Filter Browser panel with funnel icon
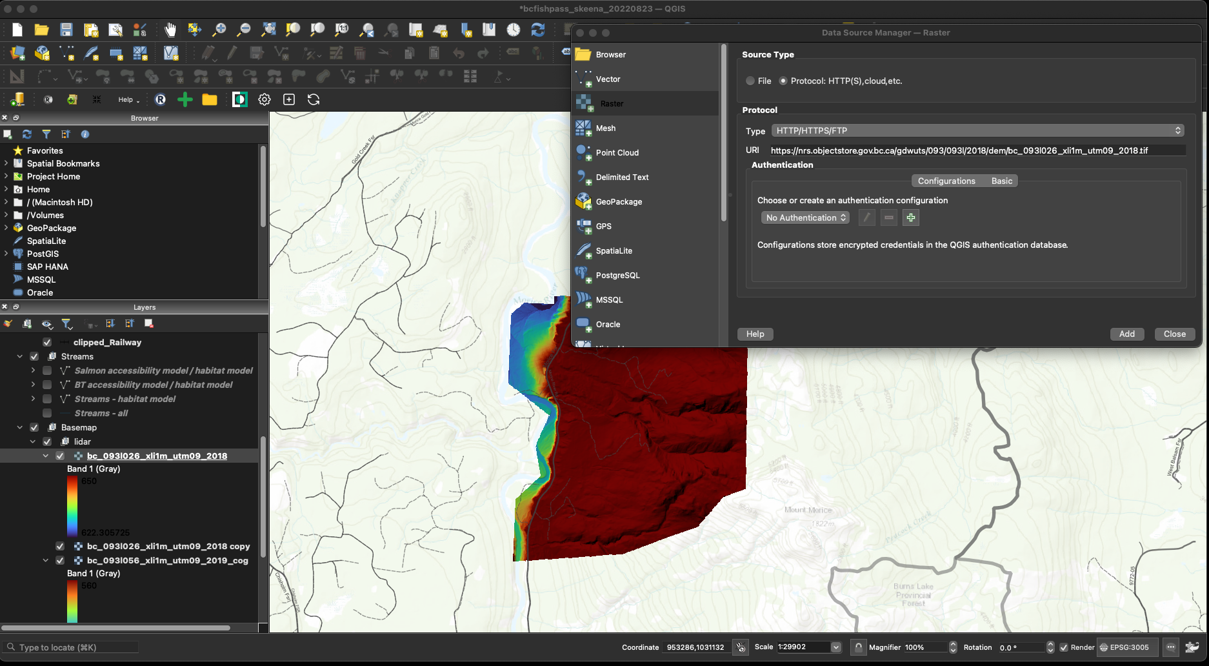1209x666 pixels. coord(46,134)
